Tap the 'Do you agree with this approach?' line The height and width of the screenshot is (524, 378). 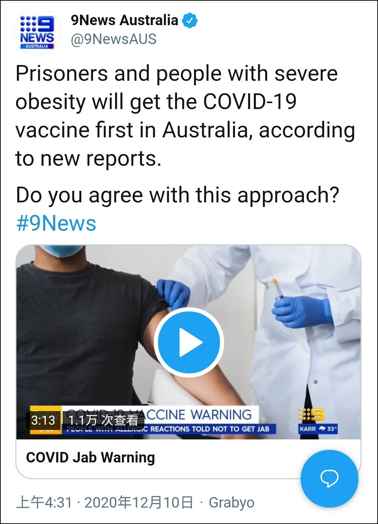[x=177, y=195]
